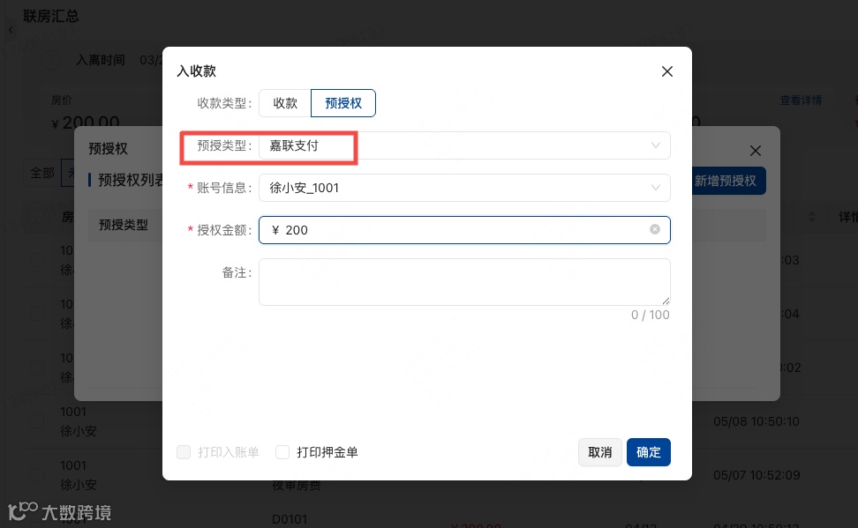This screenshot has width=858, height=528.
Task: Click the 05/07 10:52:09 timestamp cell
Action: point(756,475)
